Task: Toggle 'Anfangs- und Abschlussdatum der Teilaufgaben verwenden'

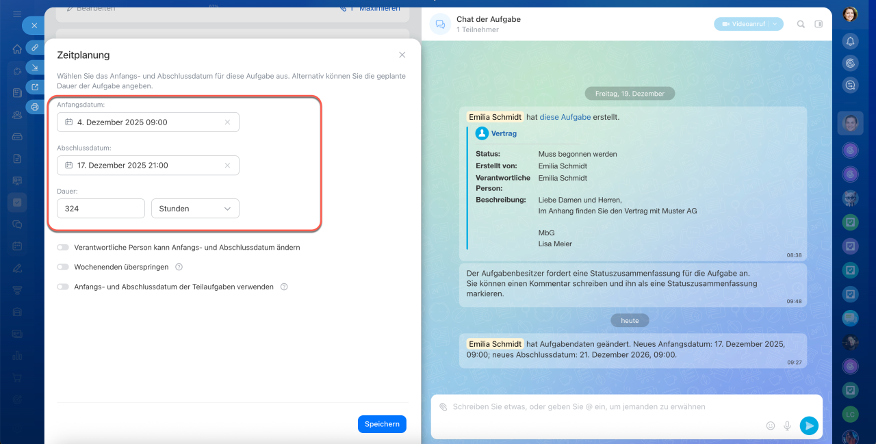Action: click(x=63, y=287)
